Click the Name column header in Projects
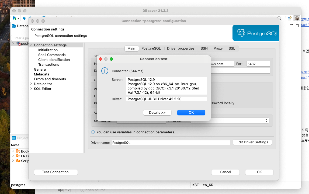This screenshot has width=309, height=194. point(15,145)
